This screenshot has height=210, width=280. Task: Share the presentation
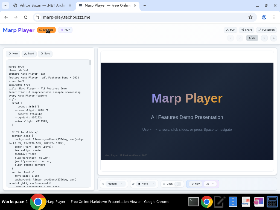click(246, 30)
